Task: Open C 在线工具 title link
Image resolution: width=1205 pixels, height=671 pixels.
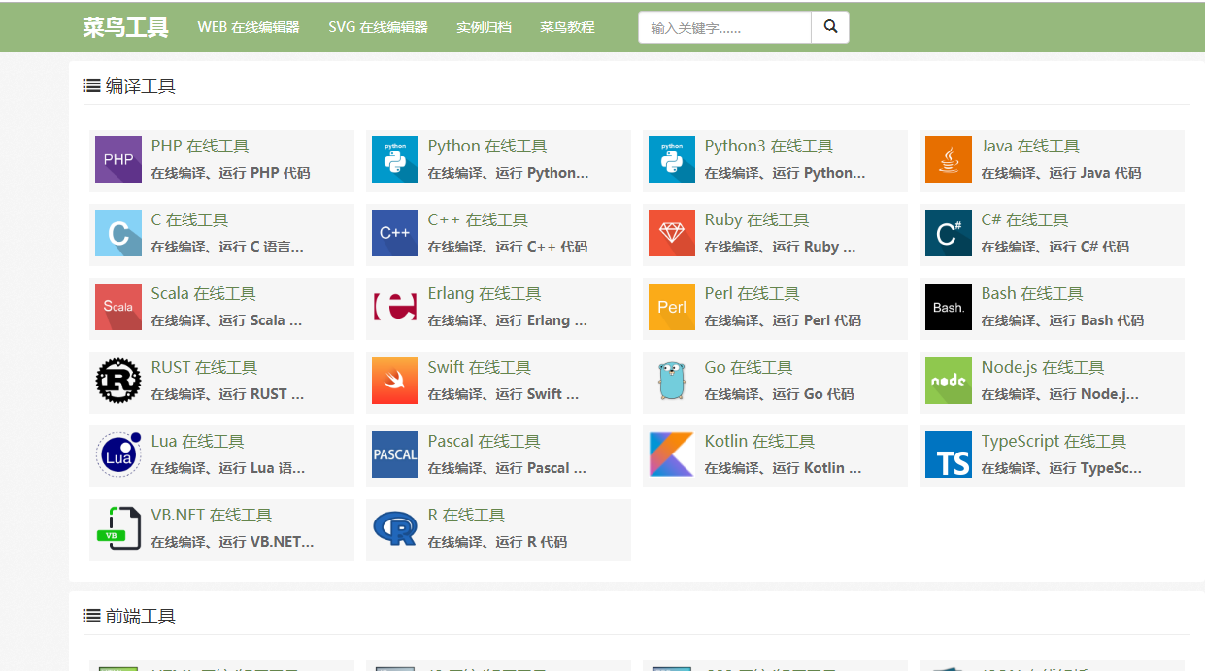Action: 189,220
